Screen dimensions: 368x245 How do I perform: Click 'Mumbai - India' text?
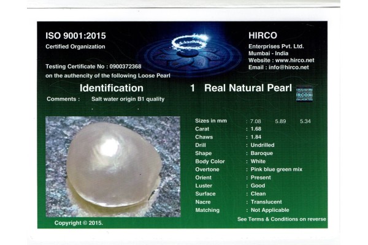(268, 53)
